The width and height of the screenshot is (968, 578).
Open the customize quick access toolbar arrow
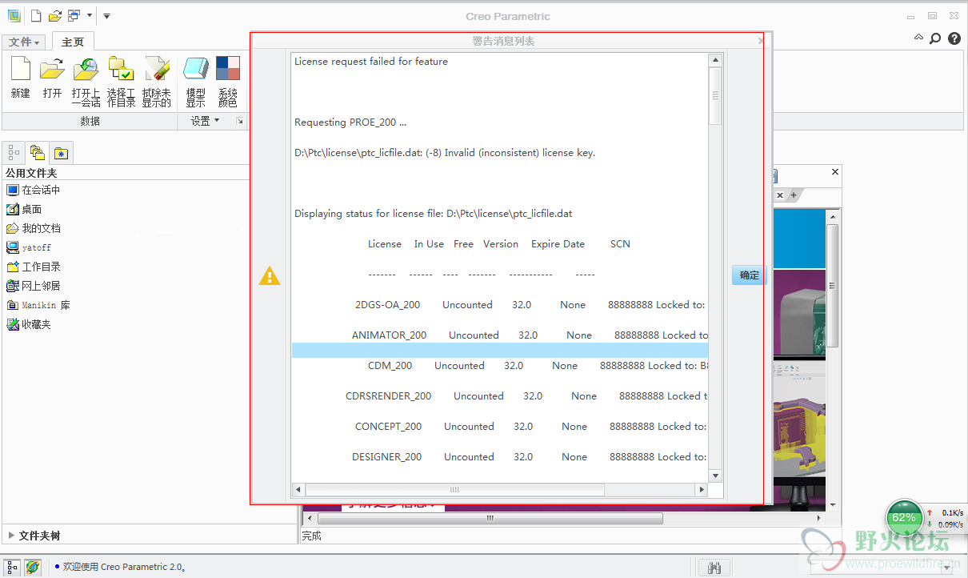[107, 15]
